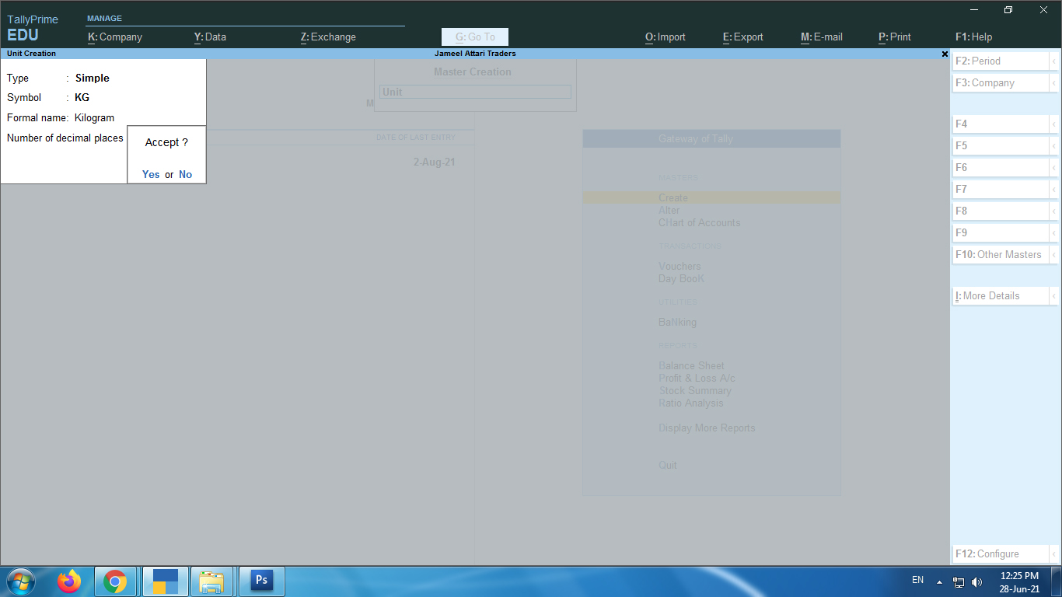The image size is (1062, 597).
Task: Click the F6 side button
Action: 1001,167
